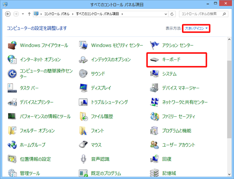Screen dimensions: 234x179
Task: Click the control panel icon in address bar
Action: tap(36, 14)
